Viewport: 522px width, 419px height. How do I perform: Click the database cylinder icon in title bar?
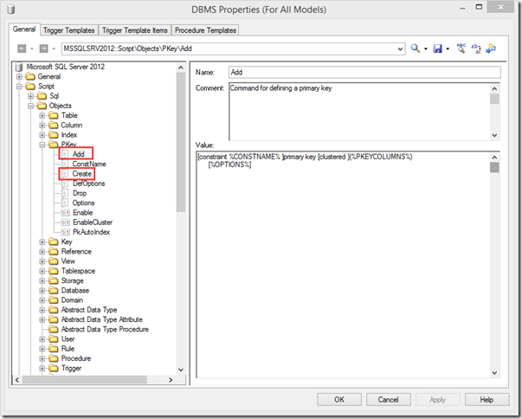click(10, 10)
